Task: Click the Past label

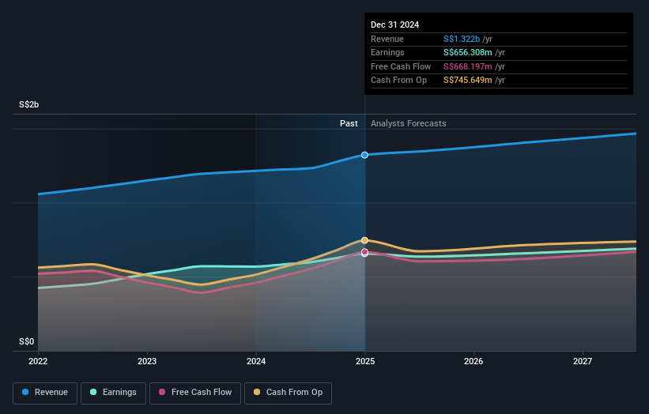Action: click(x=349, y=124)
